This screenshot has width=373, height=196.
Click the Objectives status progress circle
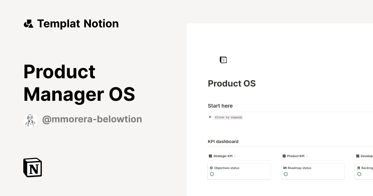212,174
